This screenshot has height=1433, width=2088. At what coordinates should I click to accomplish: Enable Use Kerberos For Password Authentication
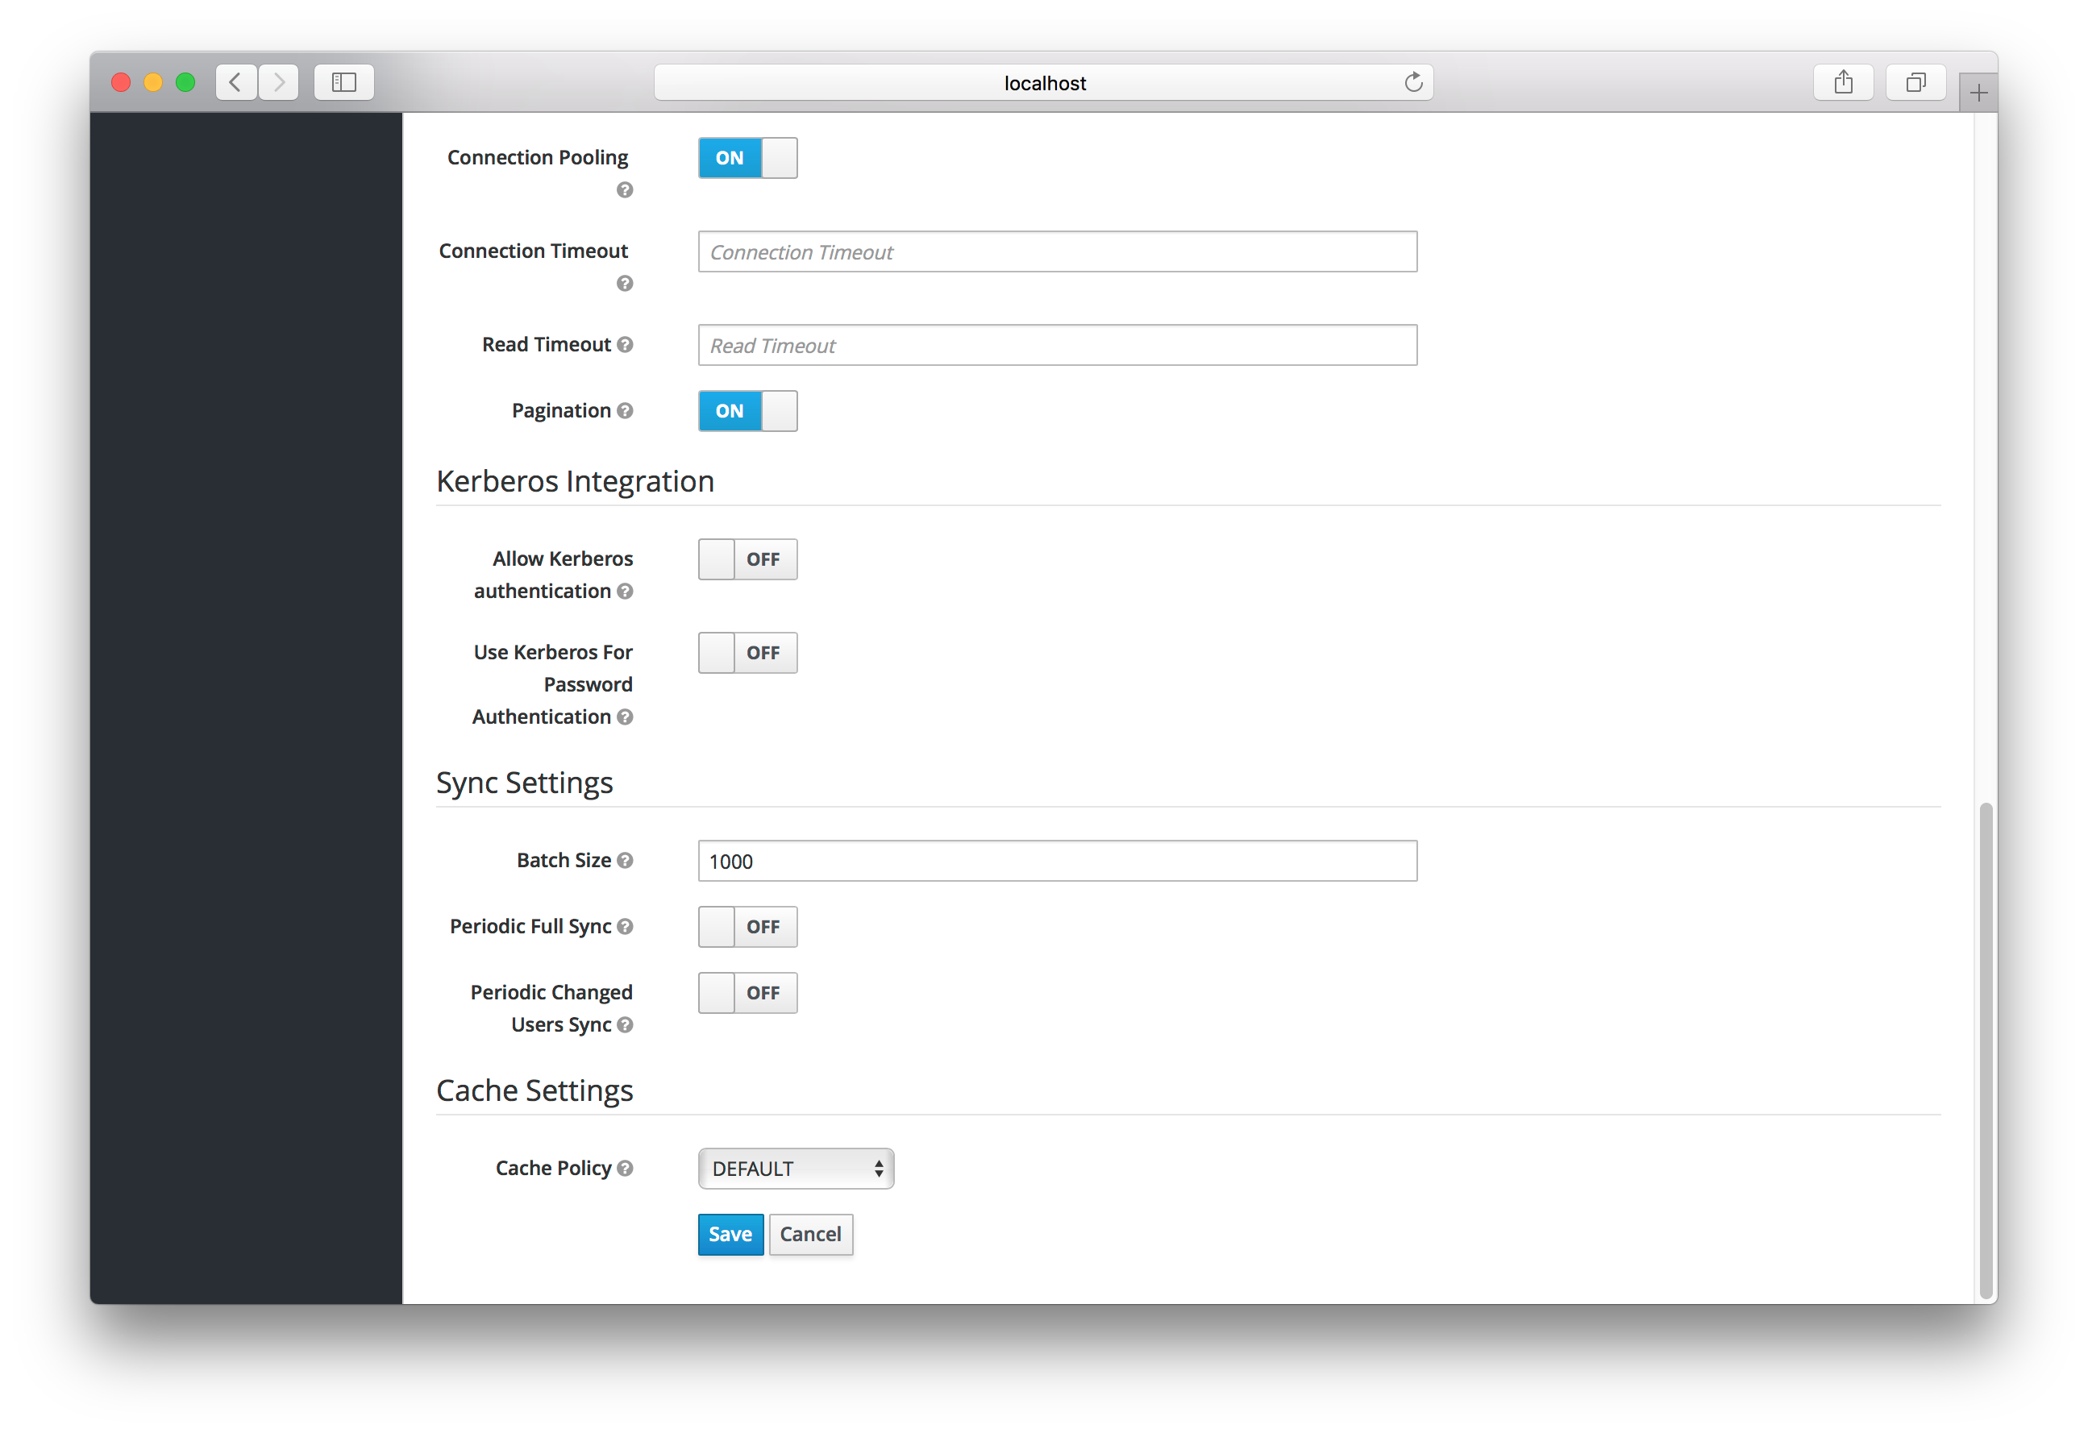[x=746, y=652]
